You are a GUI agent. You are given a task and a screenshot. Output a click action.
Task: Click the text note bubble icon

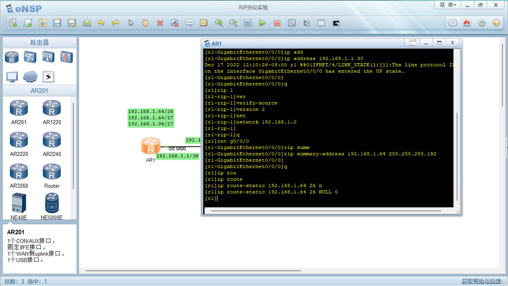(189, 23)
